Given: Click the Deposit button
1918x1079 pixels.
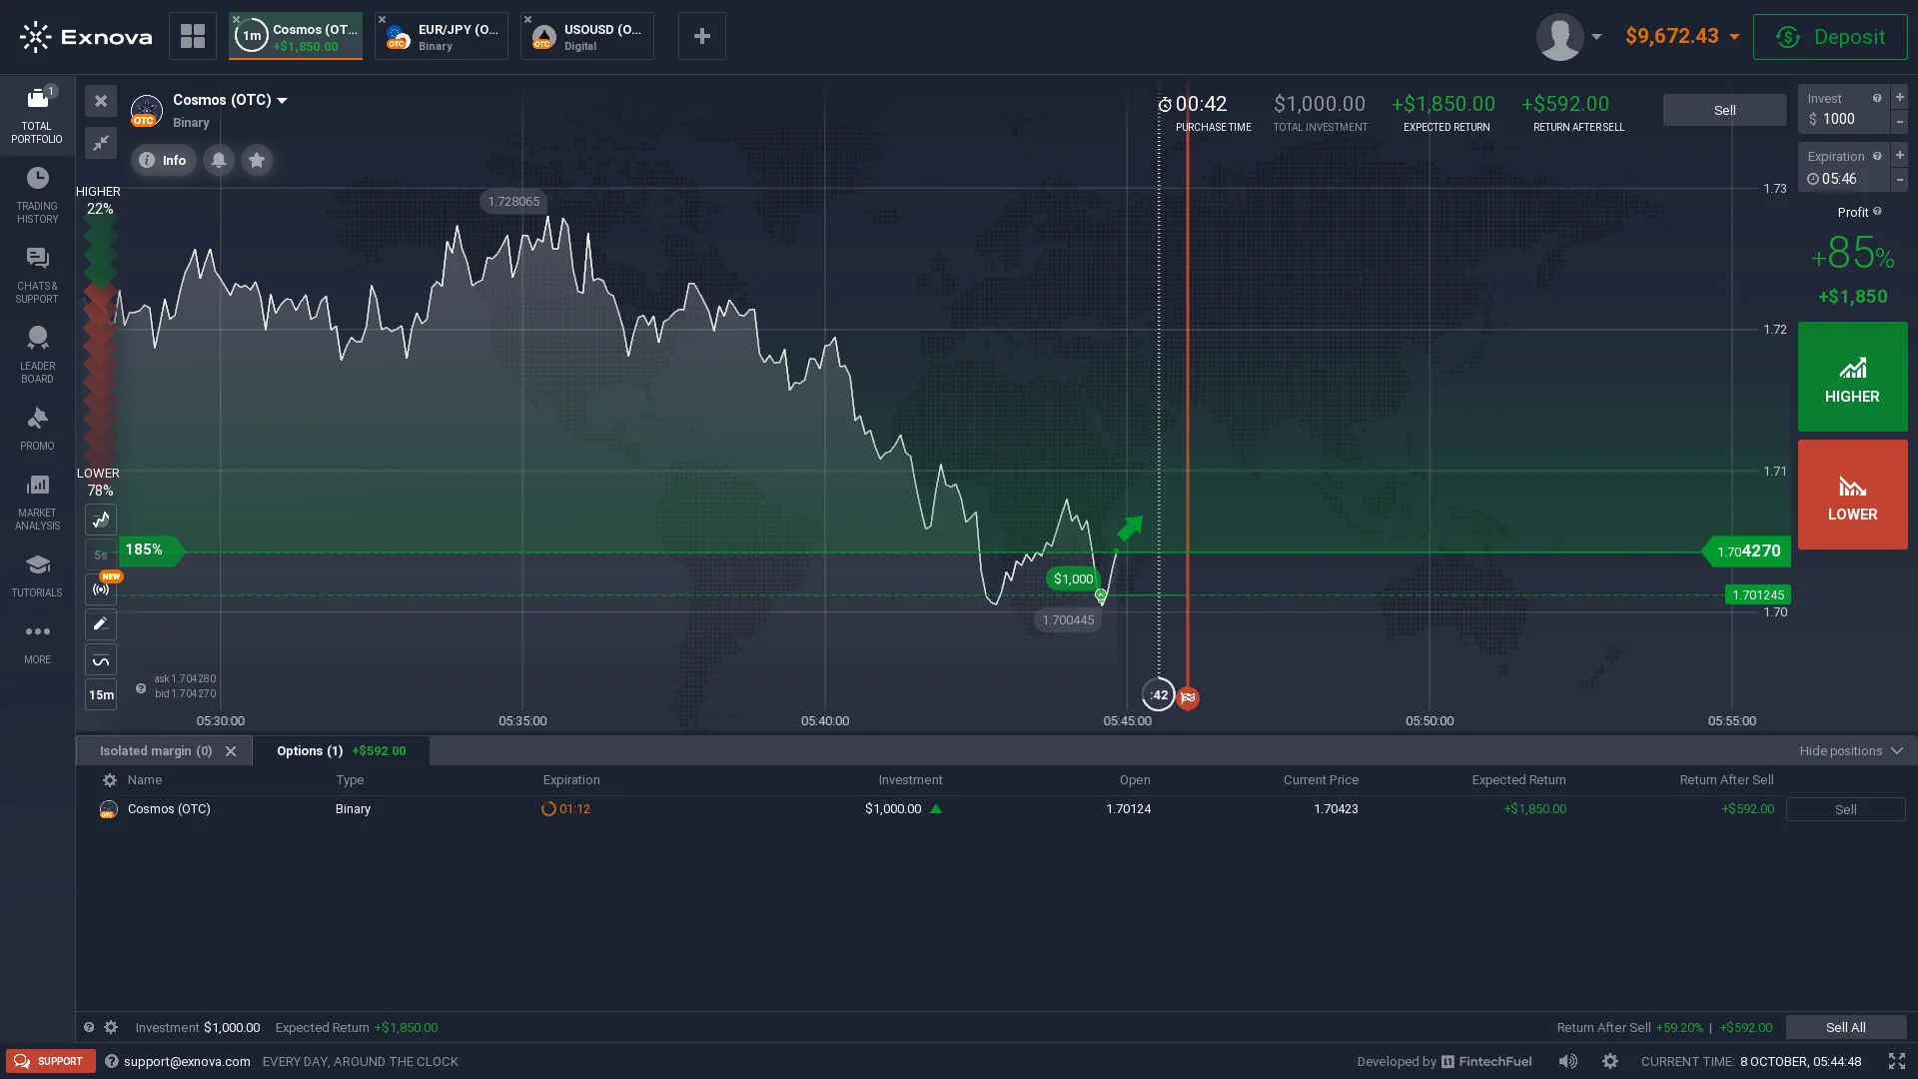Looking at the screenshot, I should [x=1830, y=37].
